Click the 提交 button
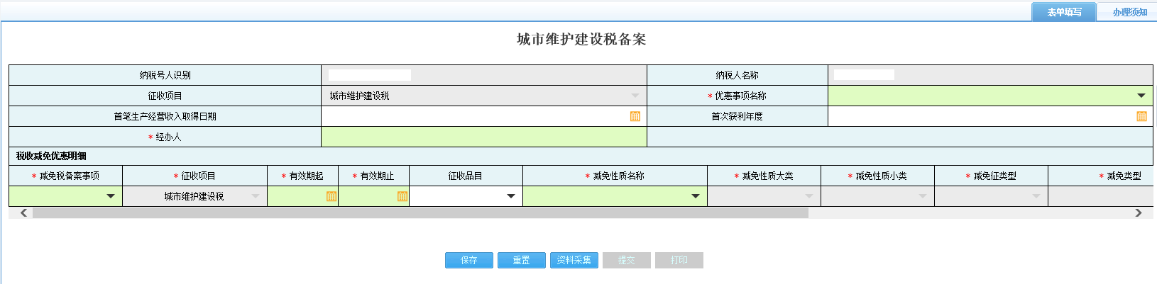This screenshot has width=1157, height=284. pos(626,260)
